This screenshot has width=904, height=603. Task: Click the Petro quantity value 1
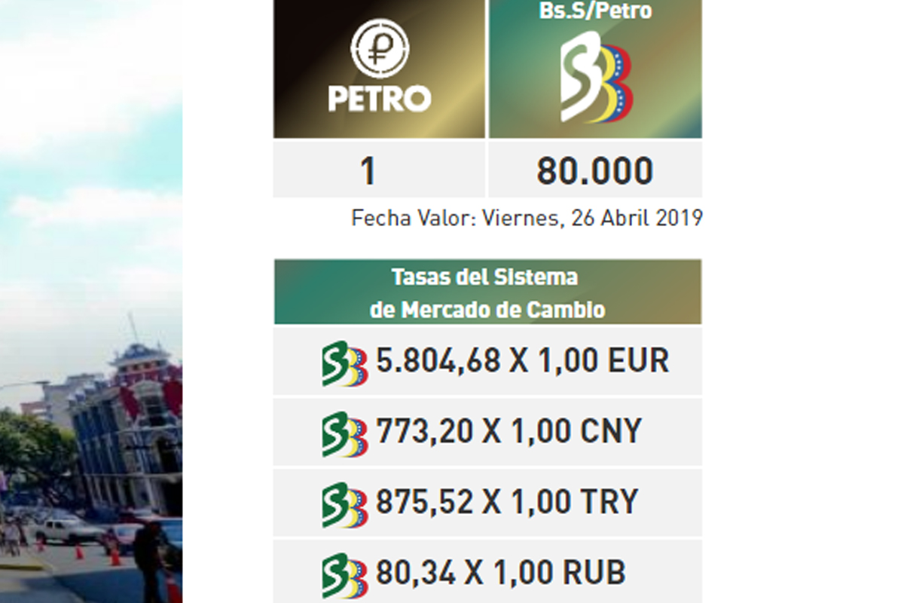pos(368,171)
